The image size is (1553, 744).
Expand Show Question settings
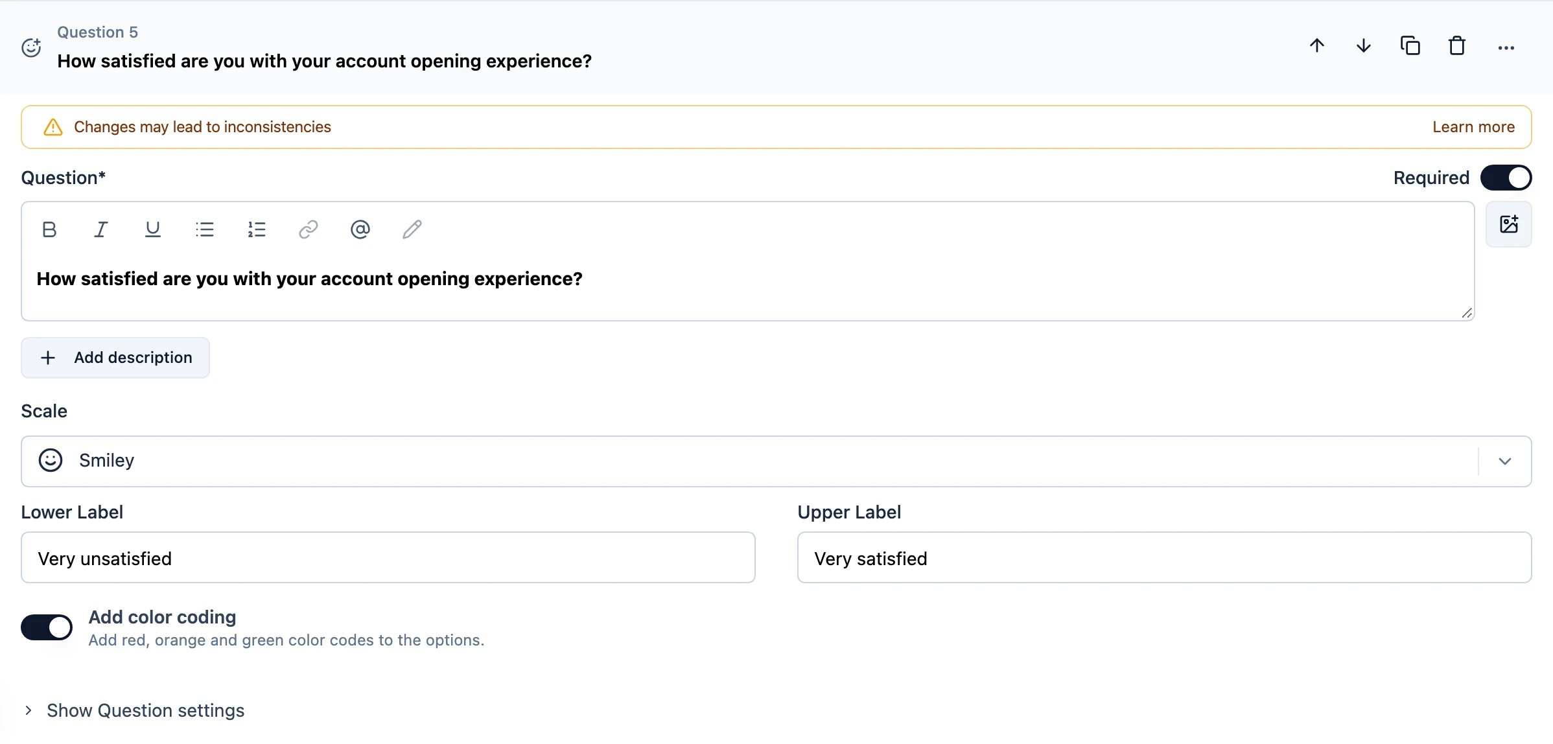coord(134,710)
